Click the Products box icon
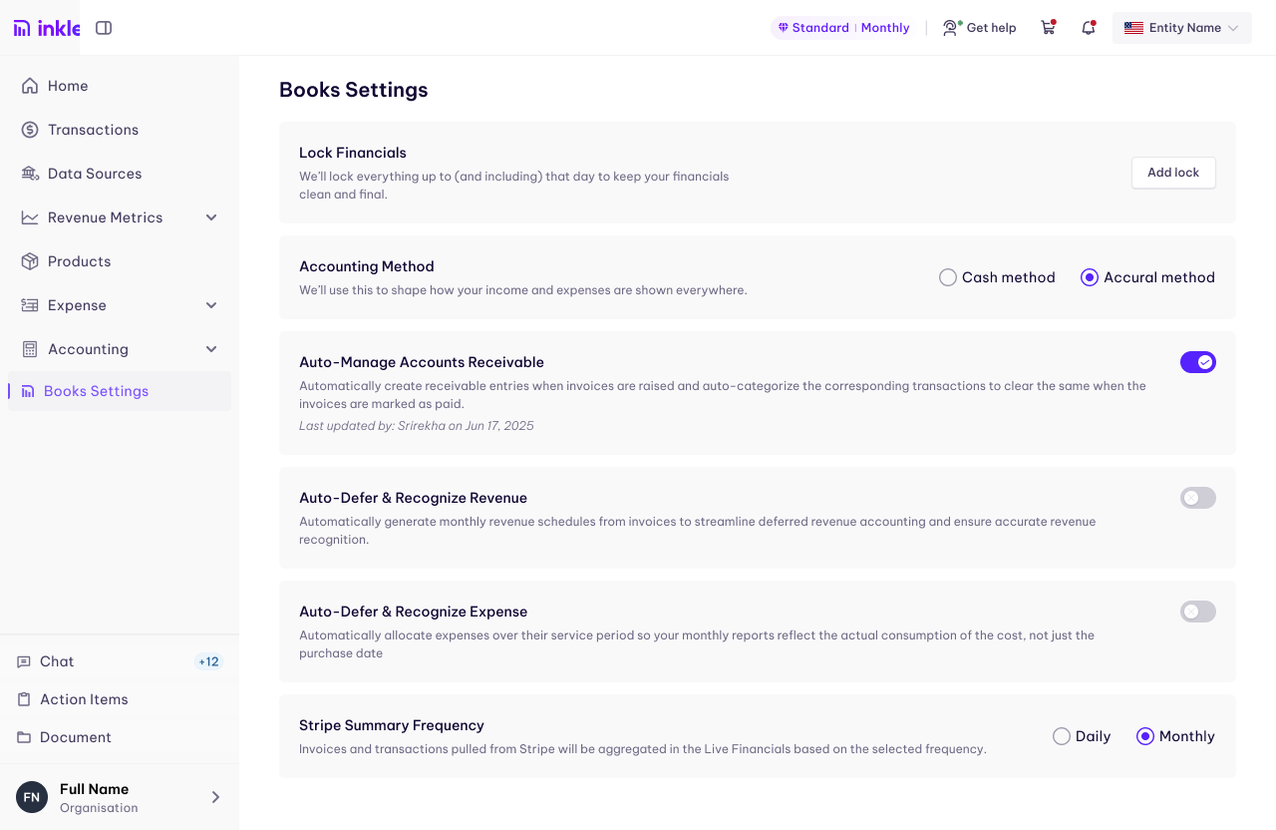 coord(30,261)
